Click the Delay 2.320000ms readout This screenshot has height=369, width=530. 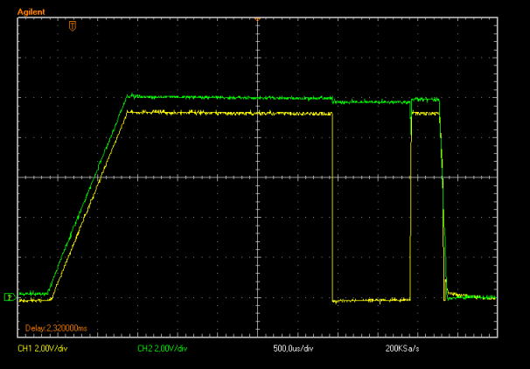[53, 328]
